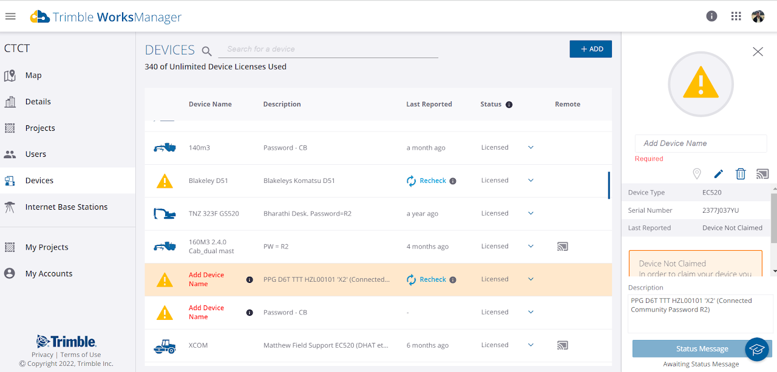Screen dimensions: 777x372
Task: Click the grader icon for 140m3
Action: click(165, 147)
